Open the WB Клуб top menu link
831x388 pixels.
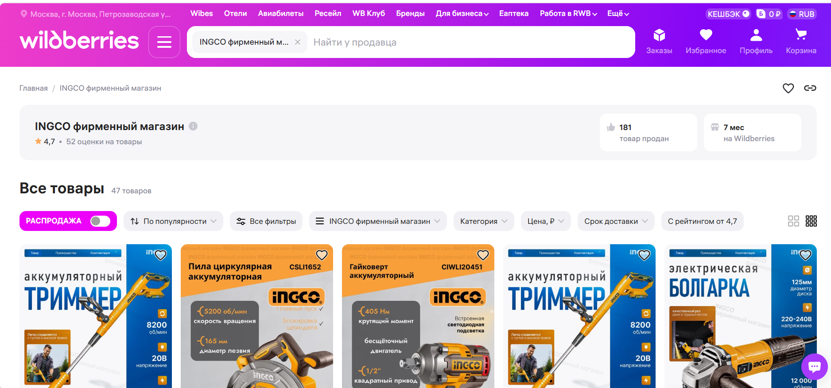pos(369,13)
